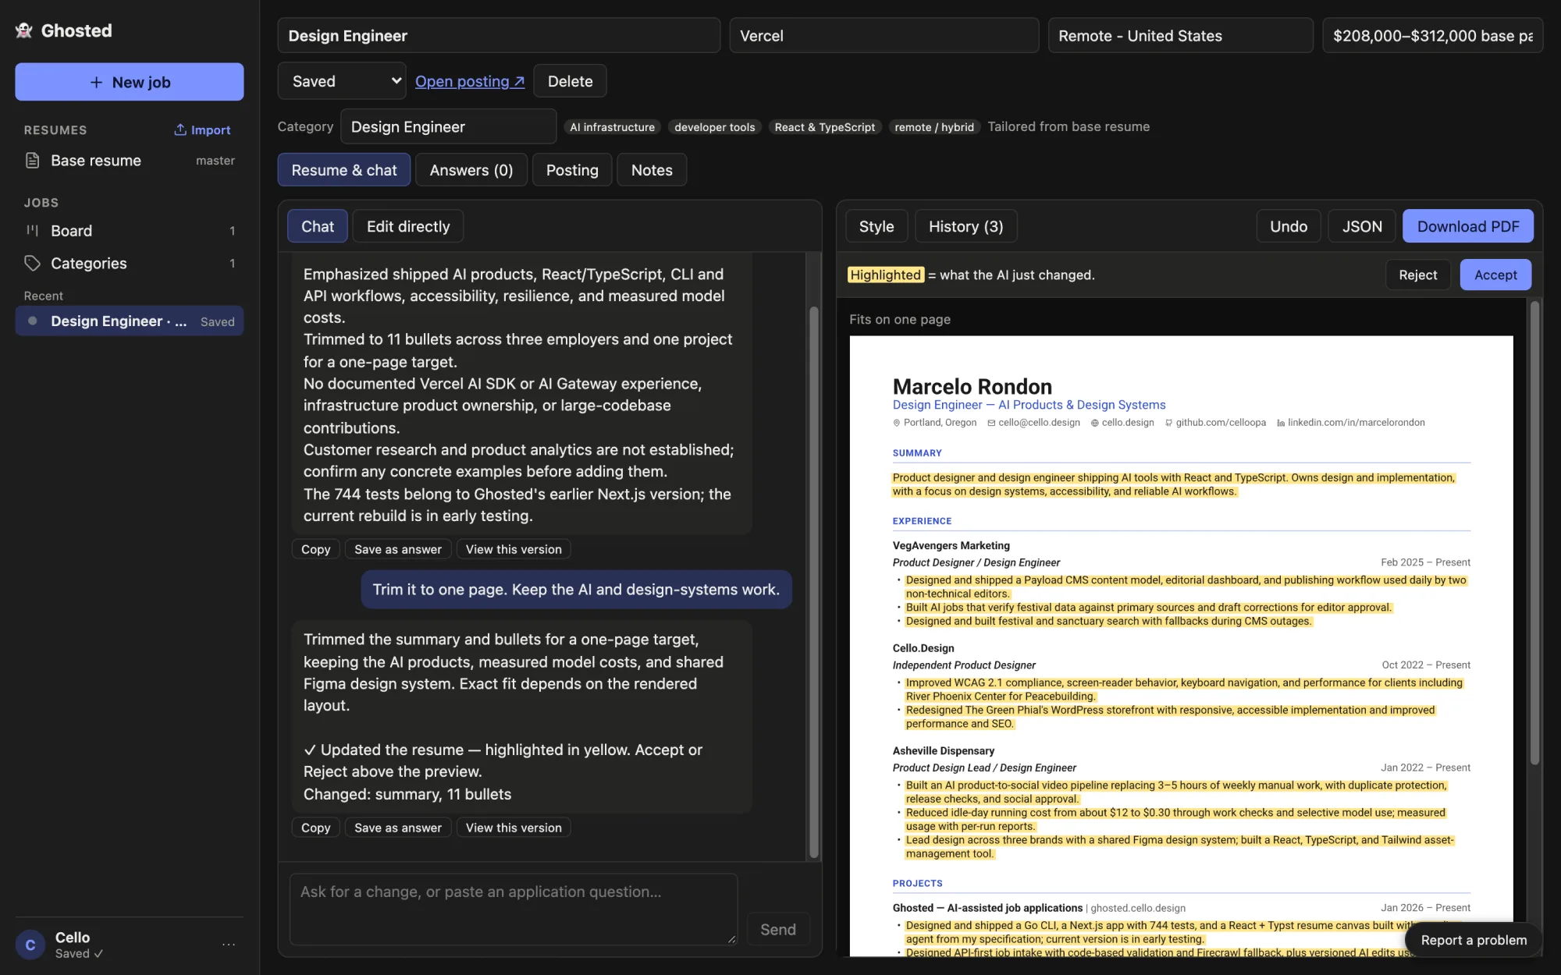
Task: Click the location pin icon beside Portland
Action: pyautogui.click(x=897, y=423)
